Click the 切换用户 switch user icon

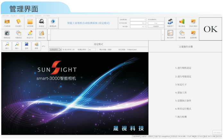pyautogui.click(x=170, y=23)
